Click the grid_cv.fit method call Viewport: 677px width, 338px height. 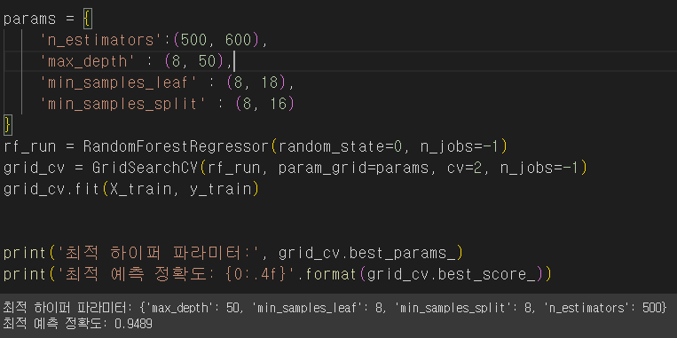coord(51,189)
